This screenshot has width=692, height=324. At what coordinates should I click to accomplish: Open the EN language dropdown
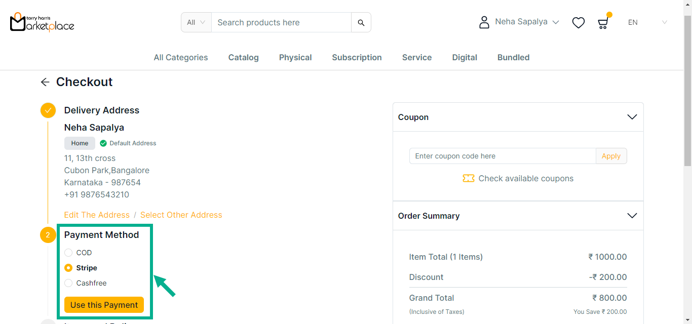click(647, 22)
